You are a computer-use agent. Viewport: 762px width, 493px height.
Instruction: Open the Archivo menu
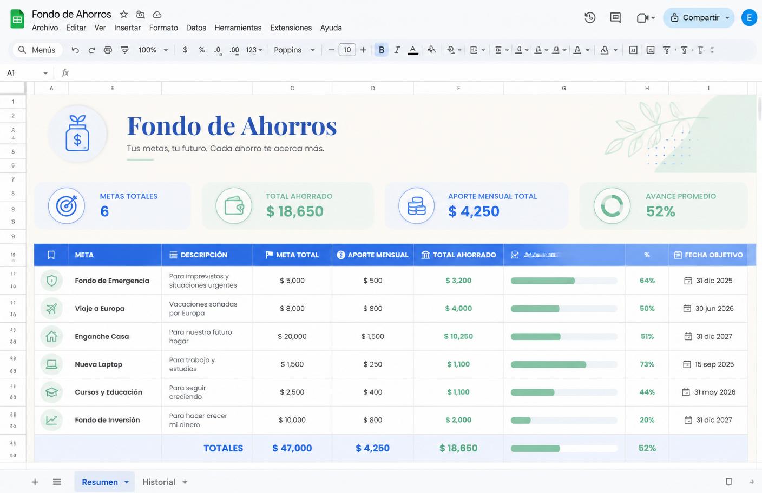pyautogui.click(x=45, y=28)
